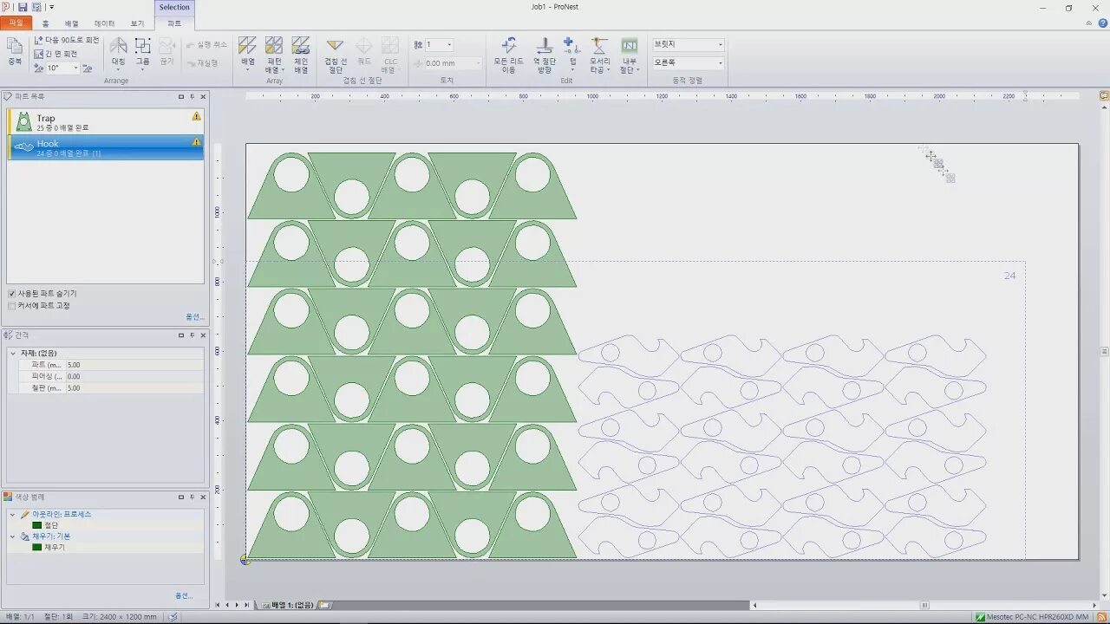Click the RSS feed icon in status bar
Viewport: 1110px width, 624px height.
(x=1101, y=617)
